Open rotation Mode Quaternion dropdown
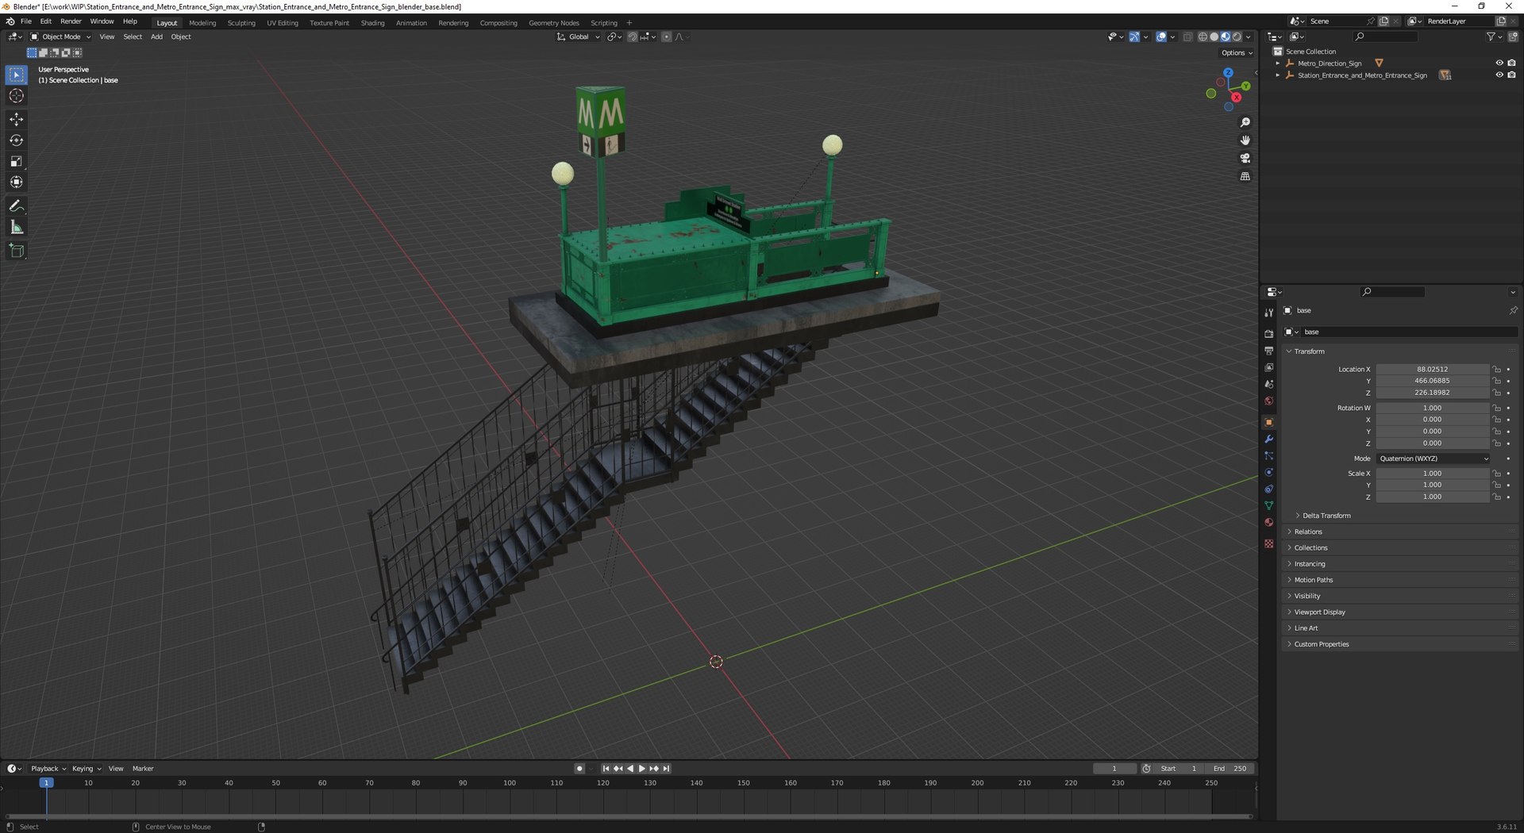This screenshot has width=1524, height=833. (x=1434, y=459)
